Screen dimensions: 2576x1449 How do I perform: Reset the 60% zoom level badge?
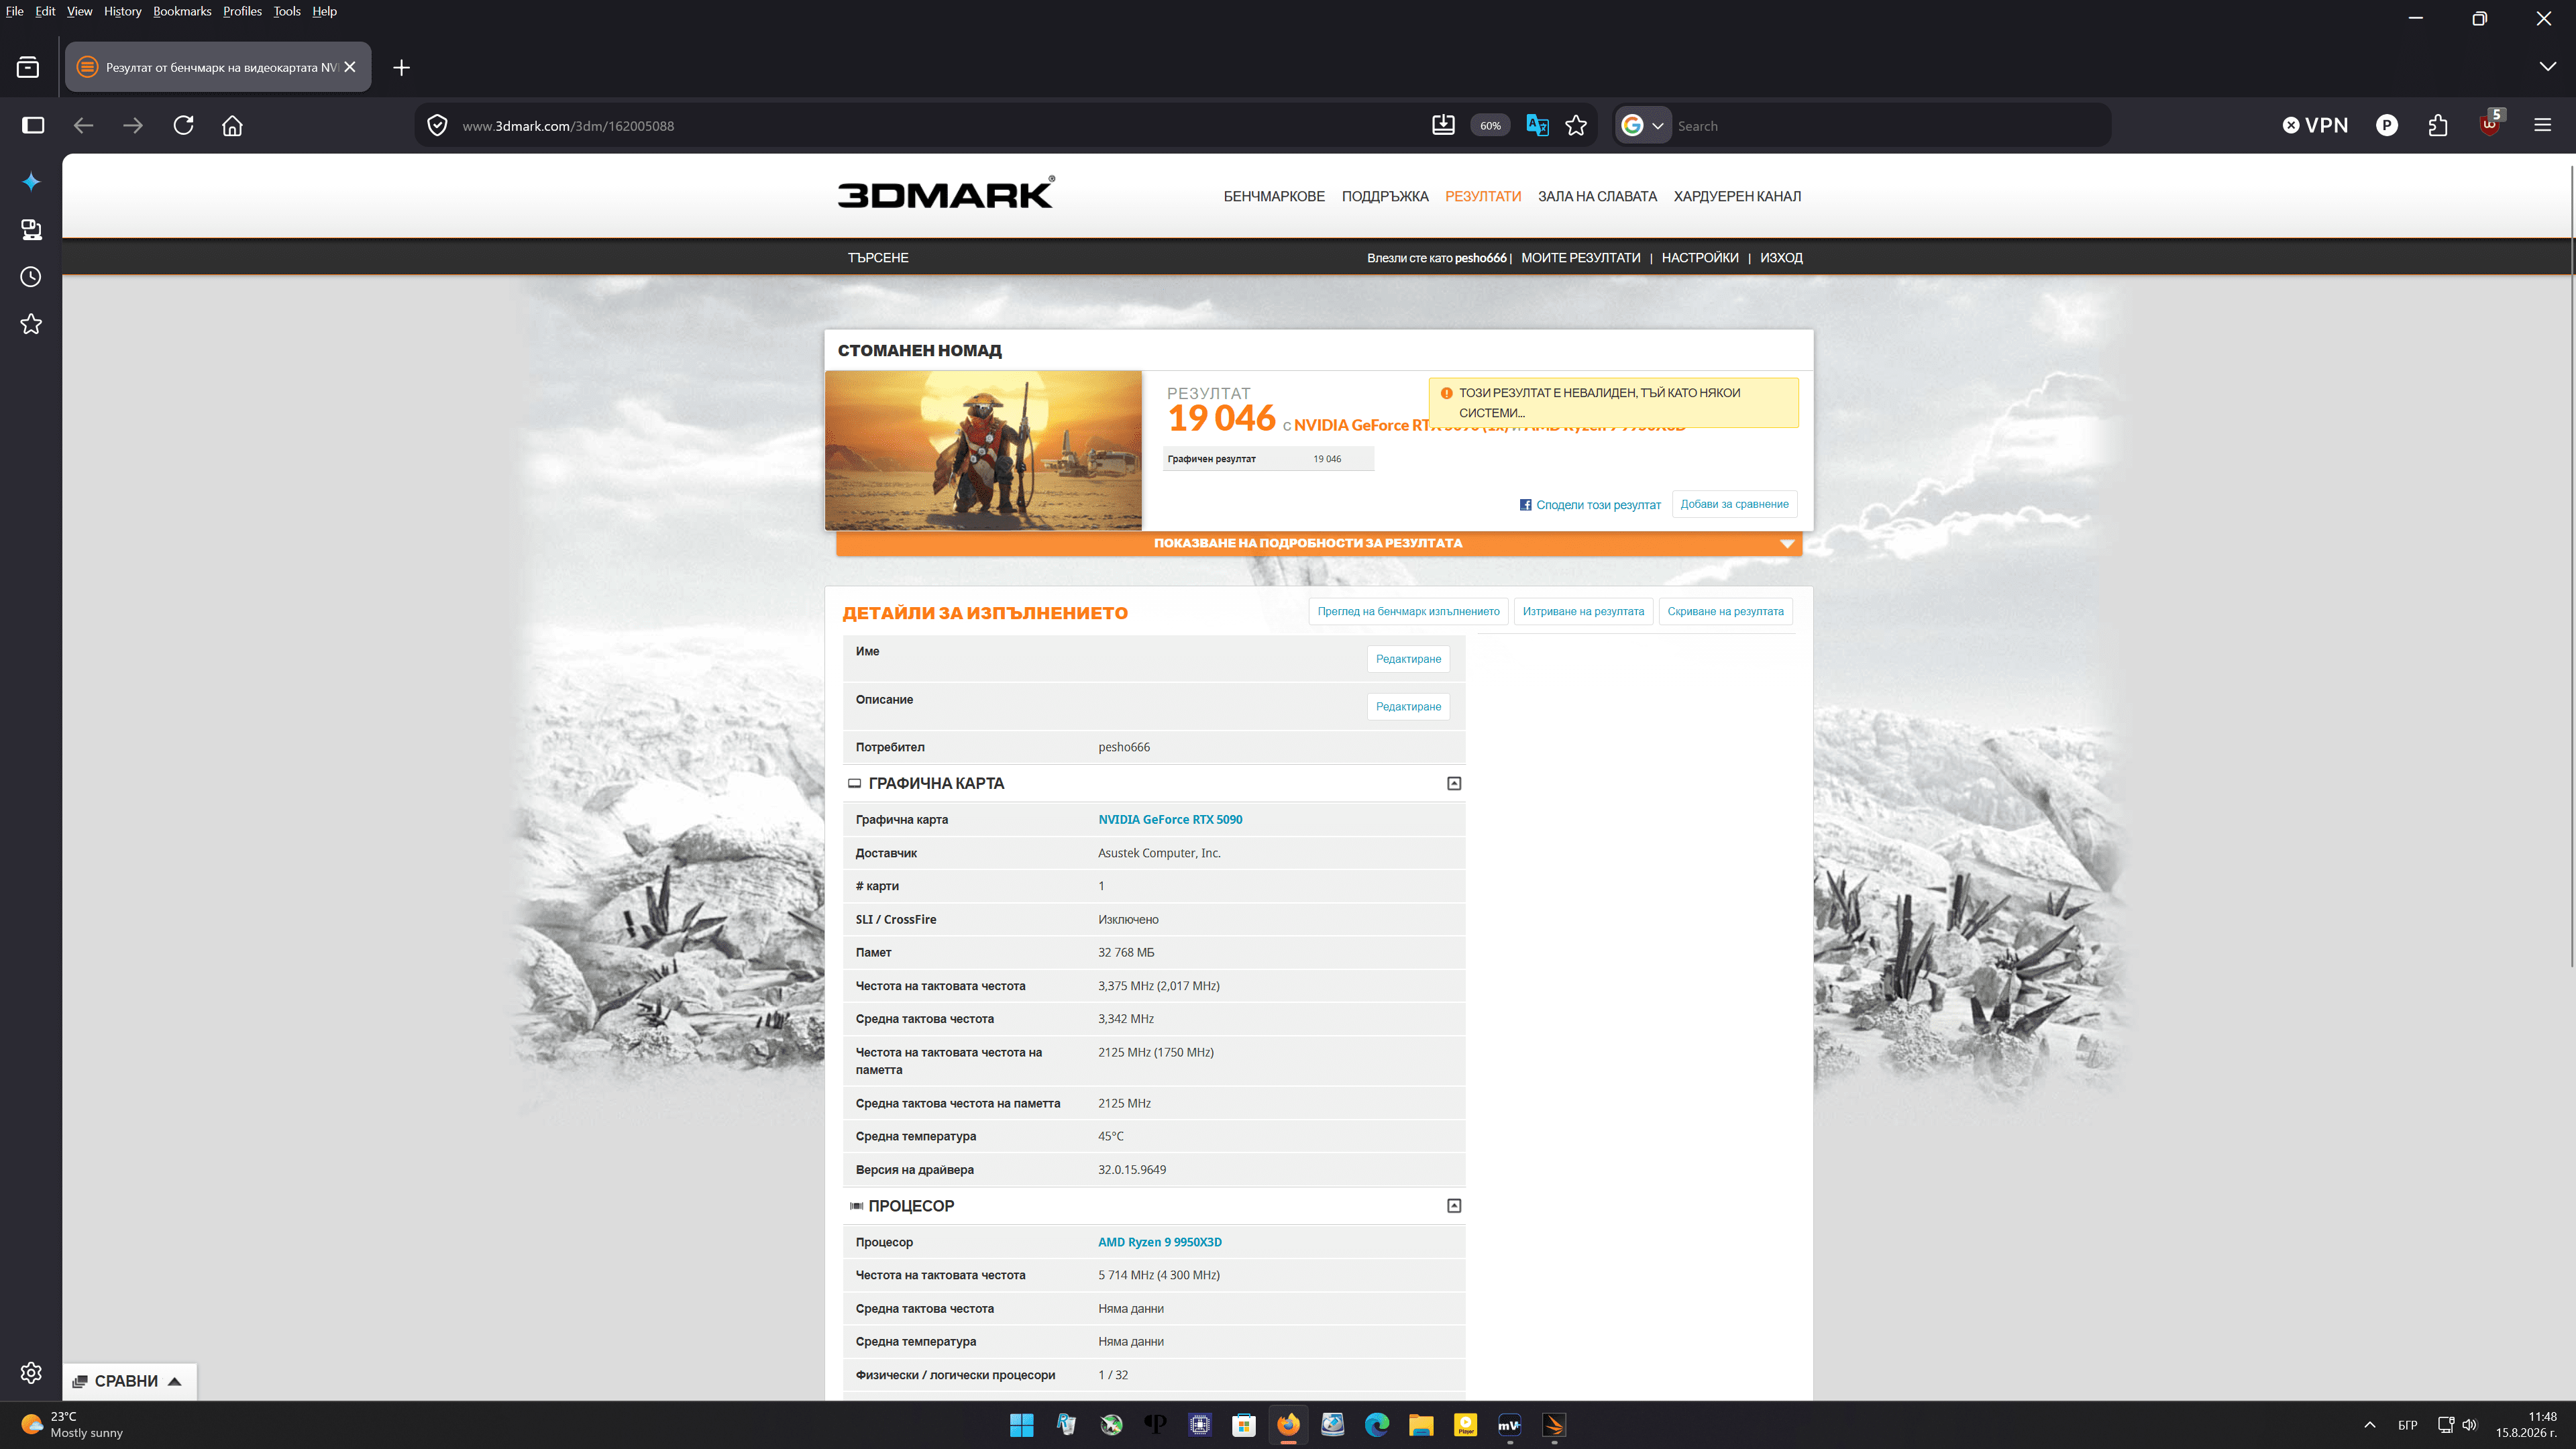pyautogui.click(x=1490, y=125)
